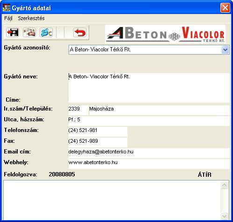Click the Feldolgozva date 20080805
This screenshot has height=222, width=233.
click(x=62, y=174)
